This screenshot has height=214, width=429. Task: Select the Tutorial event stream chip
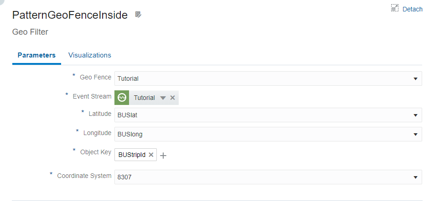coord(144,98)
